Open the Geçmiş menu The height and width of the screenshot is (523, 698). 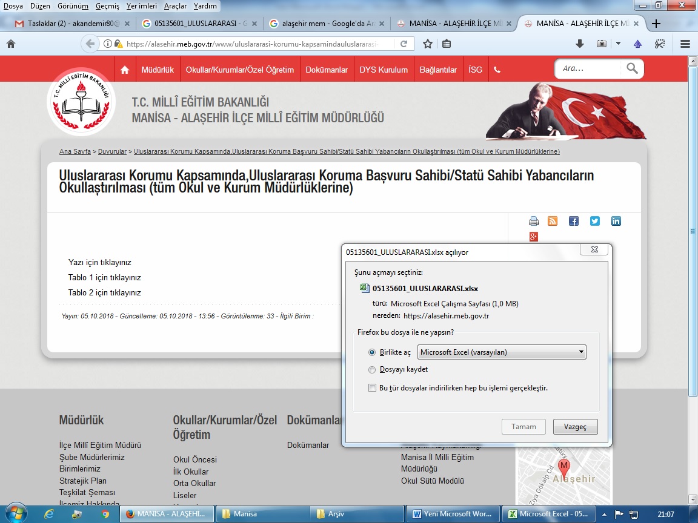[x=107, y=6]
